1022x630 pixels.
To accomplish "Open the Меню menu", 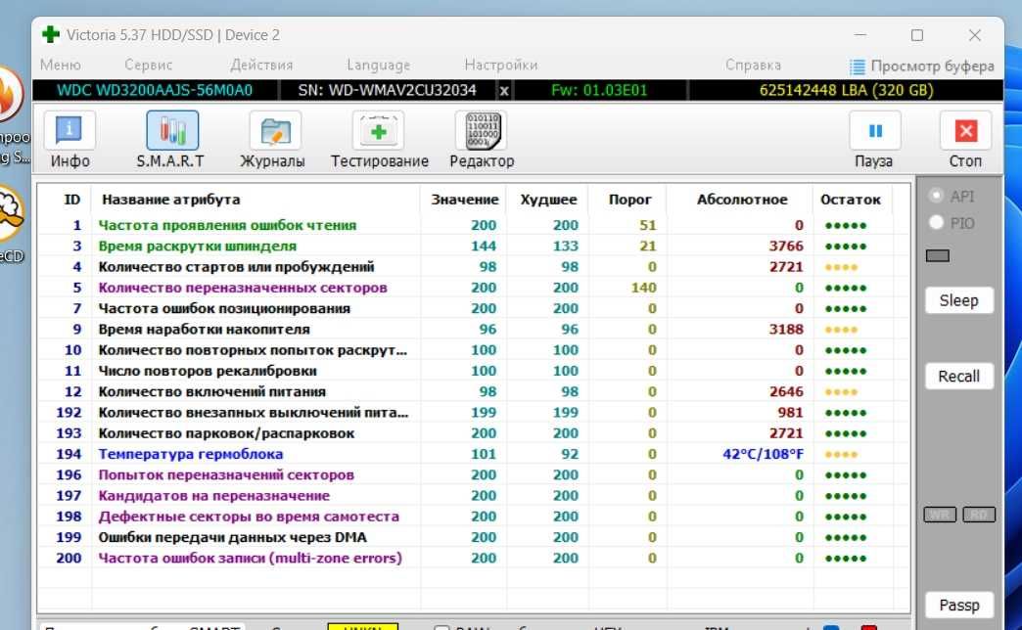I will (x=60, y=65).
